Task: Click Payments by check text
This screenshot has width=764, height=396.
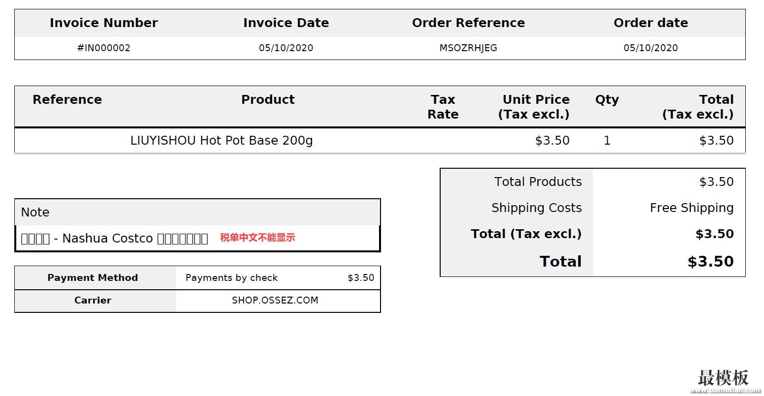Action: tap(232, 277)
